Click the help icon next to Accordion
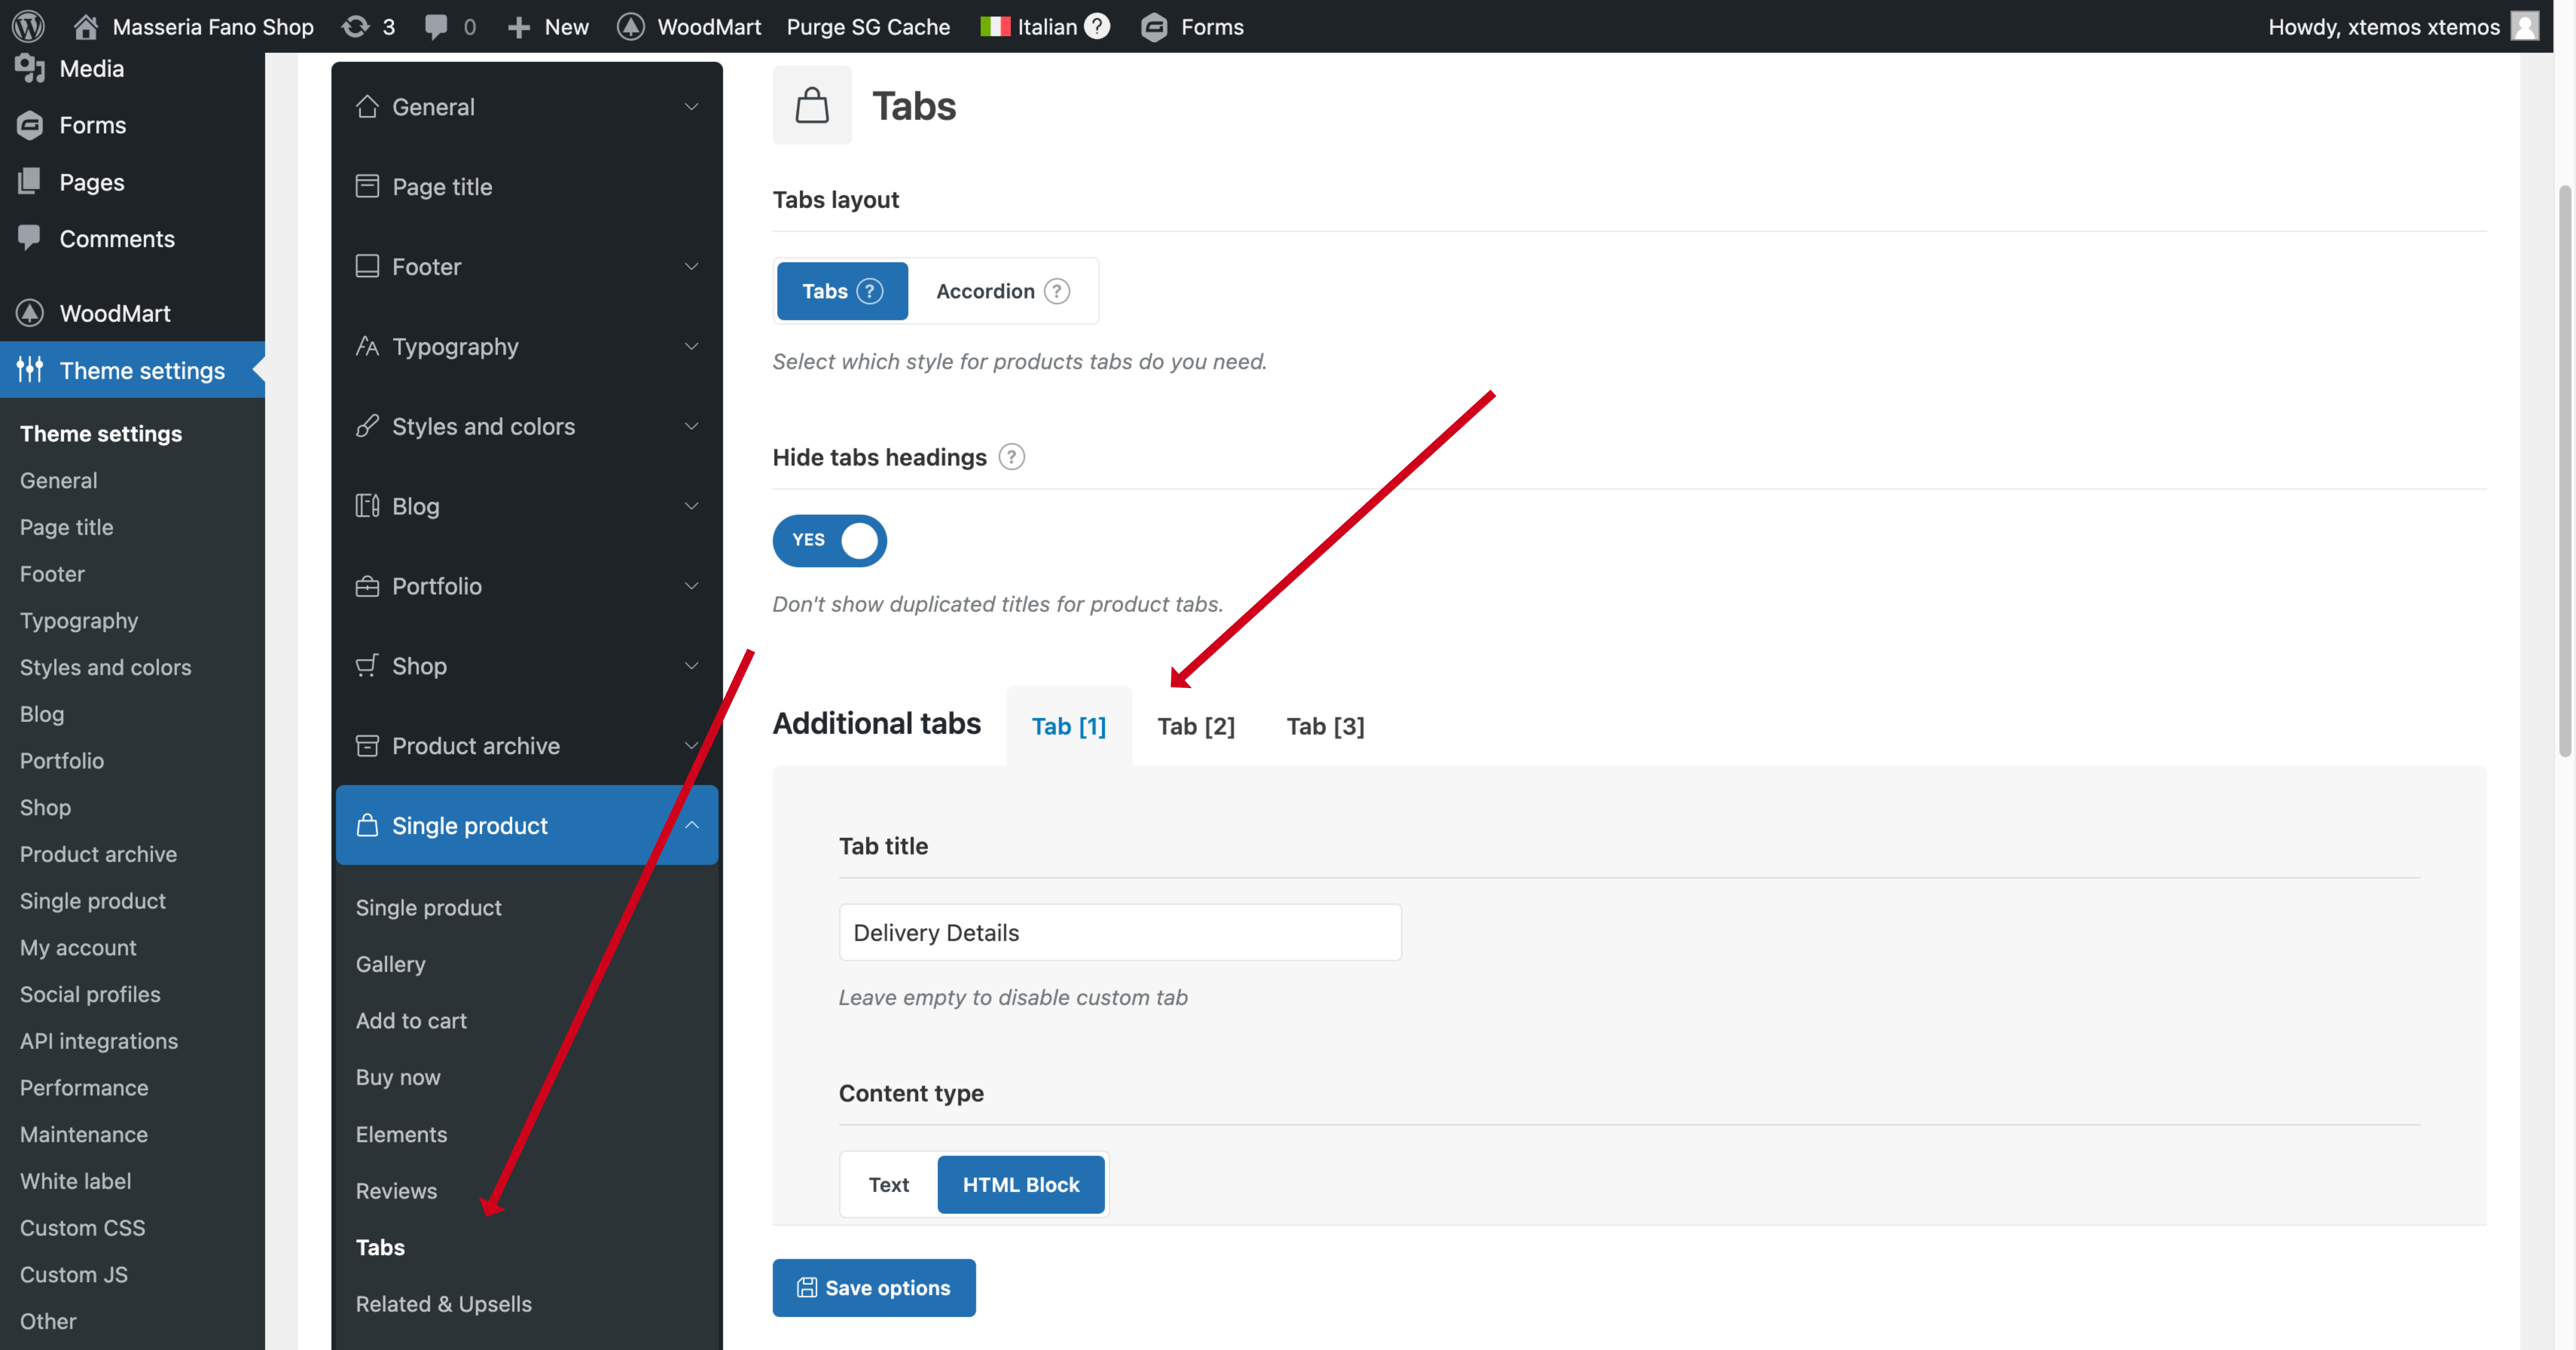Screen dimensions: 2576x1350 point(1057,291)
